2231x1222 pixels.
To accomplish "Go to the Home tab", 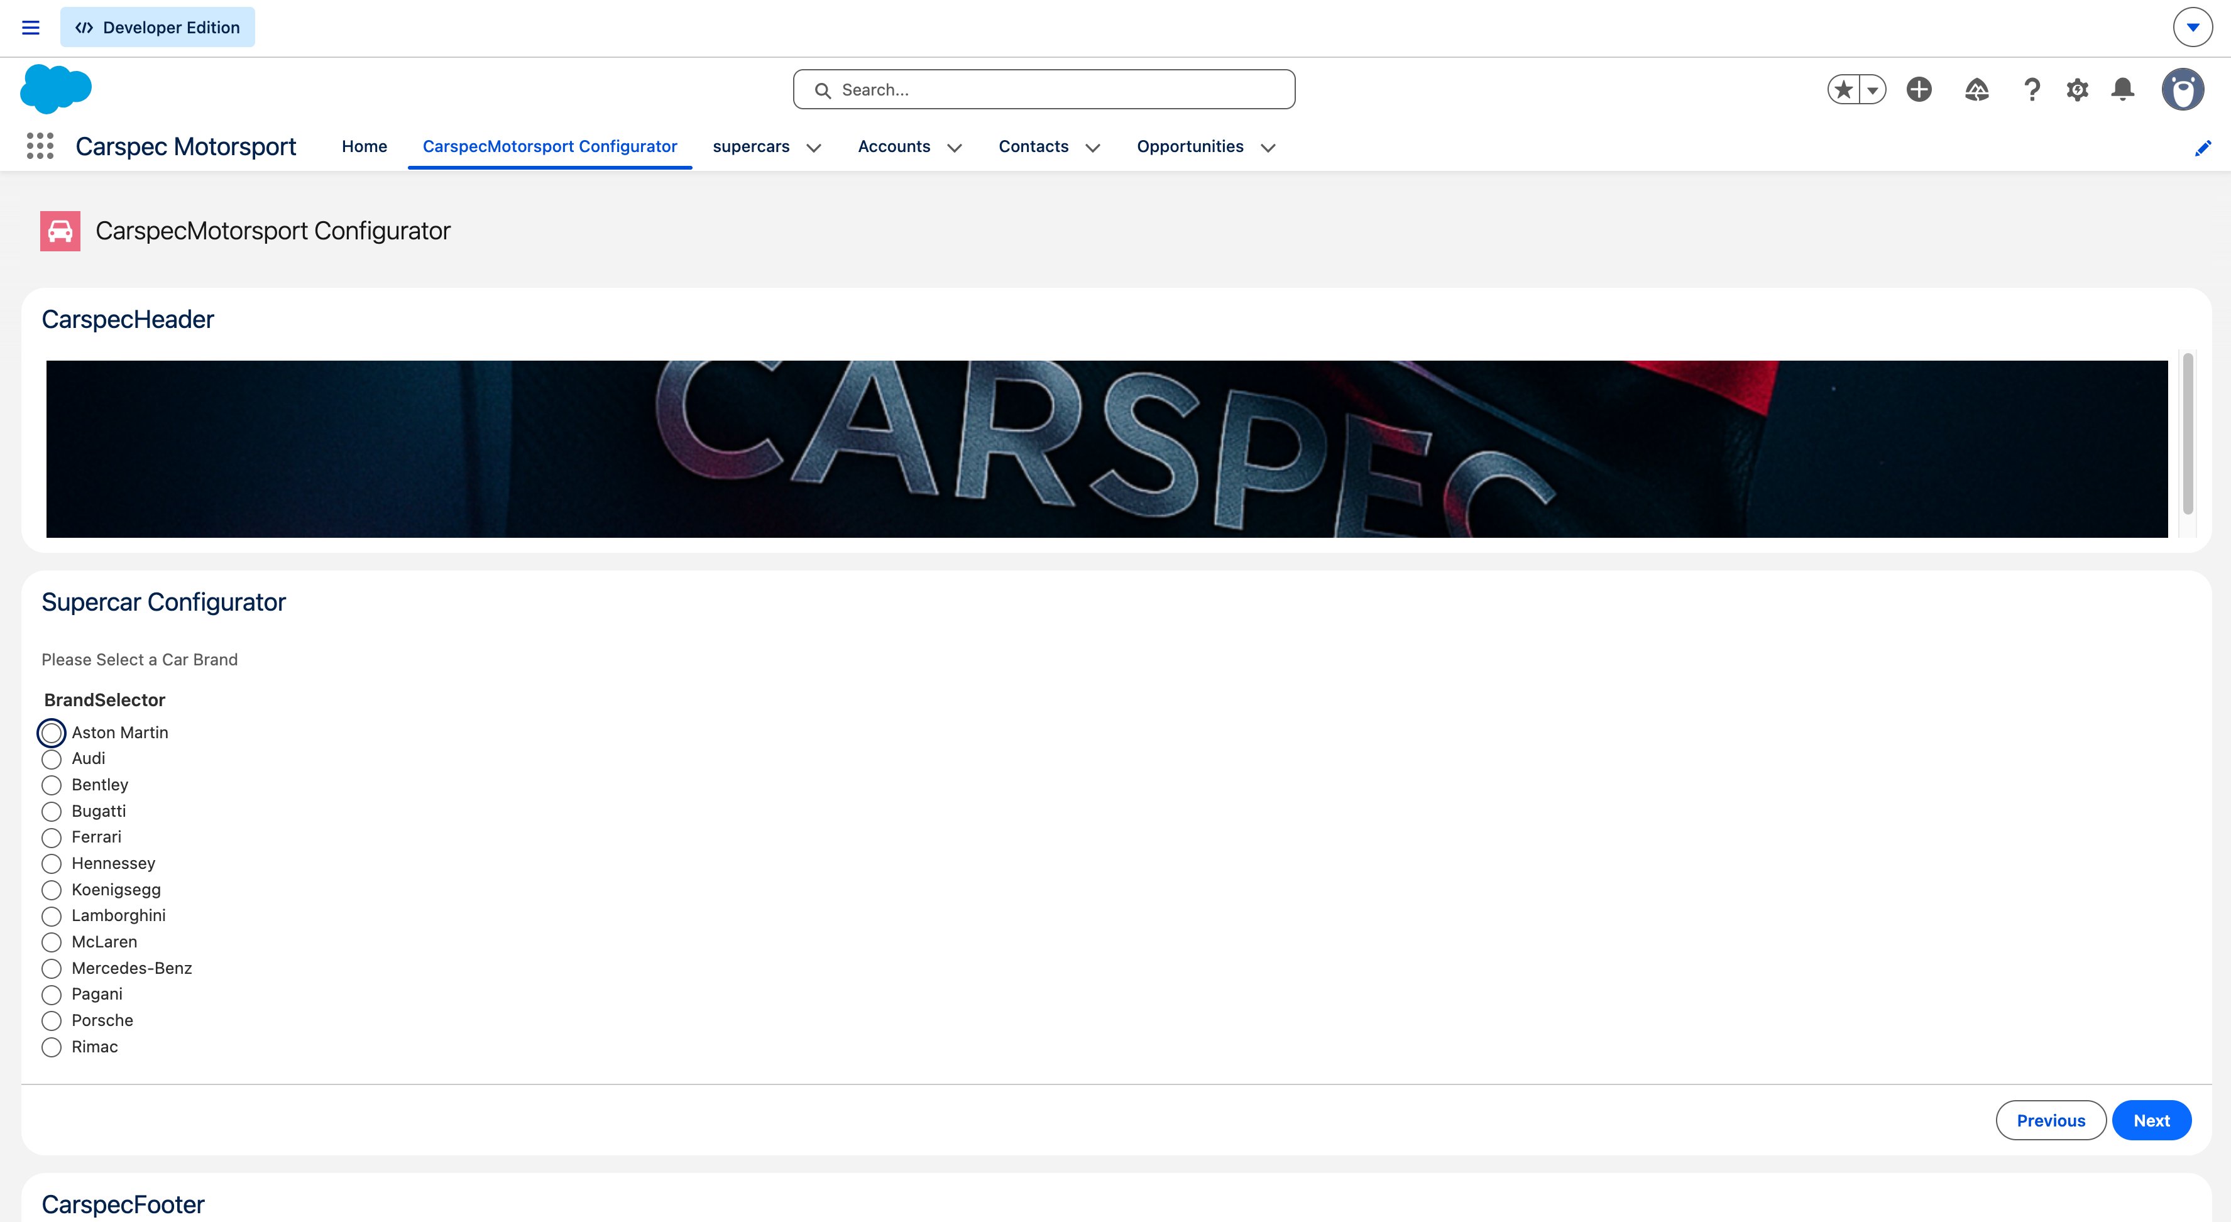I will click(x=365, y=146).
